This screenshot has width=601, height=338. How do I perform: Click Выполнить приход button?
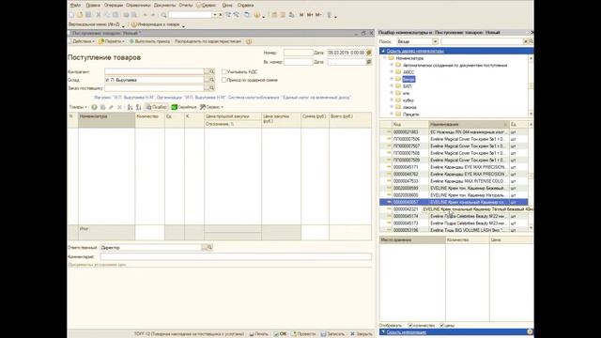pyautogui.click(x=149, y=41)
